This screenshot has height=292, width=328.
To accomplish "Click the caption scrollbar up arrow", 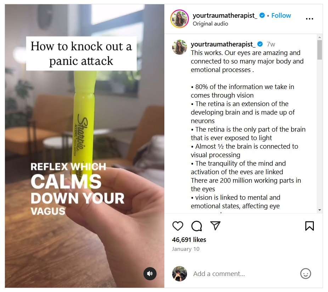I will [319, 37].
